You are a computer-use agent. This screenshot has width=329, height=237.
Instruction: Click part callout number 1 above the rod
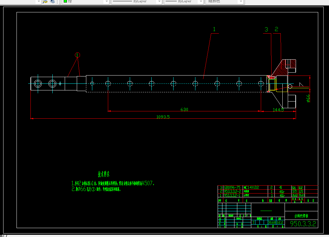214,29
